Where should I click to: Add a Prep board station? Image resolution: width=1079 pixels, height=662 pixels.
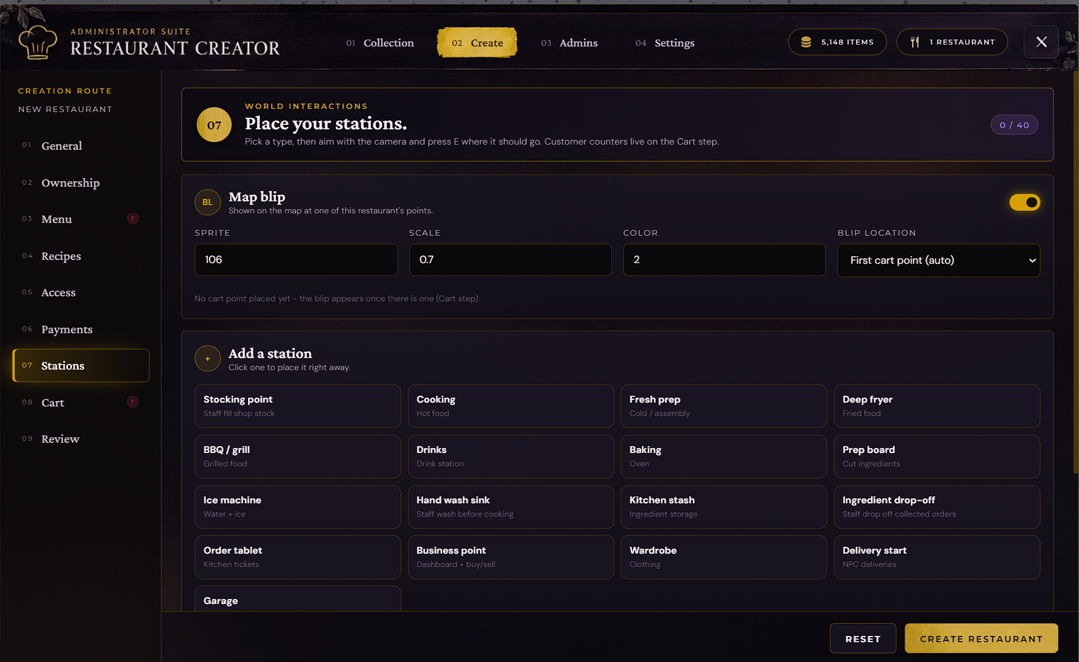(x=937, y=456)
